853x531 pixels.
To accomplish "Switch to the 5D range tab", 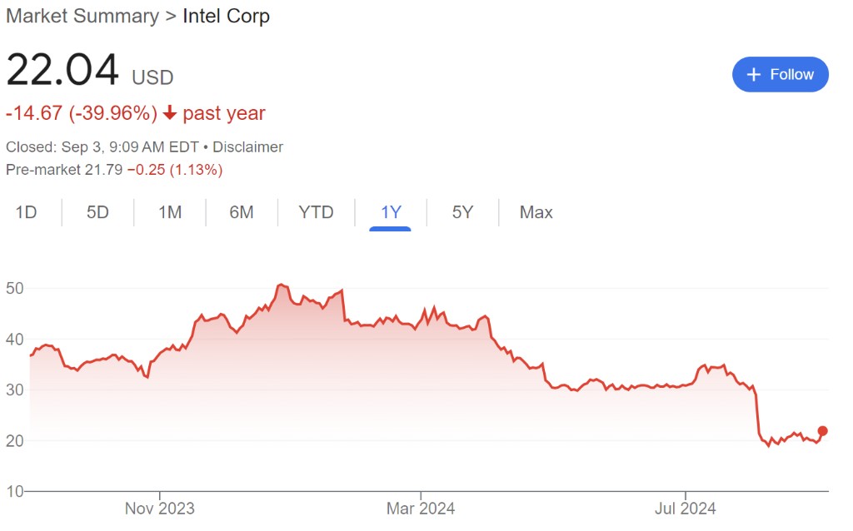I will click(x=97, y=212).
